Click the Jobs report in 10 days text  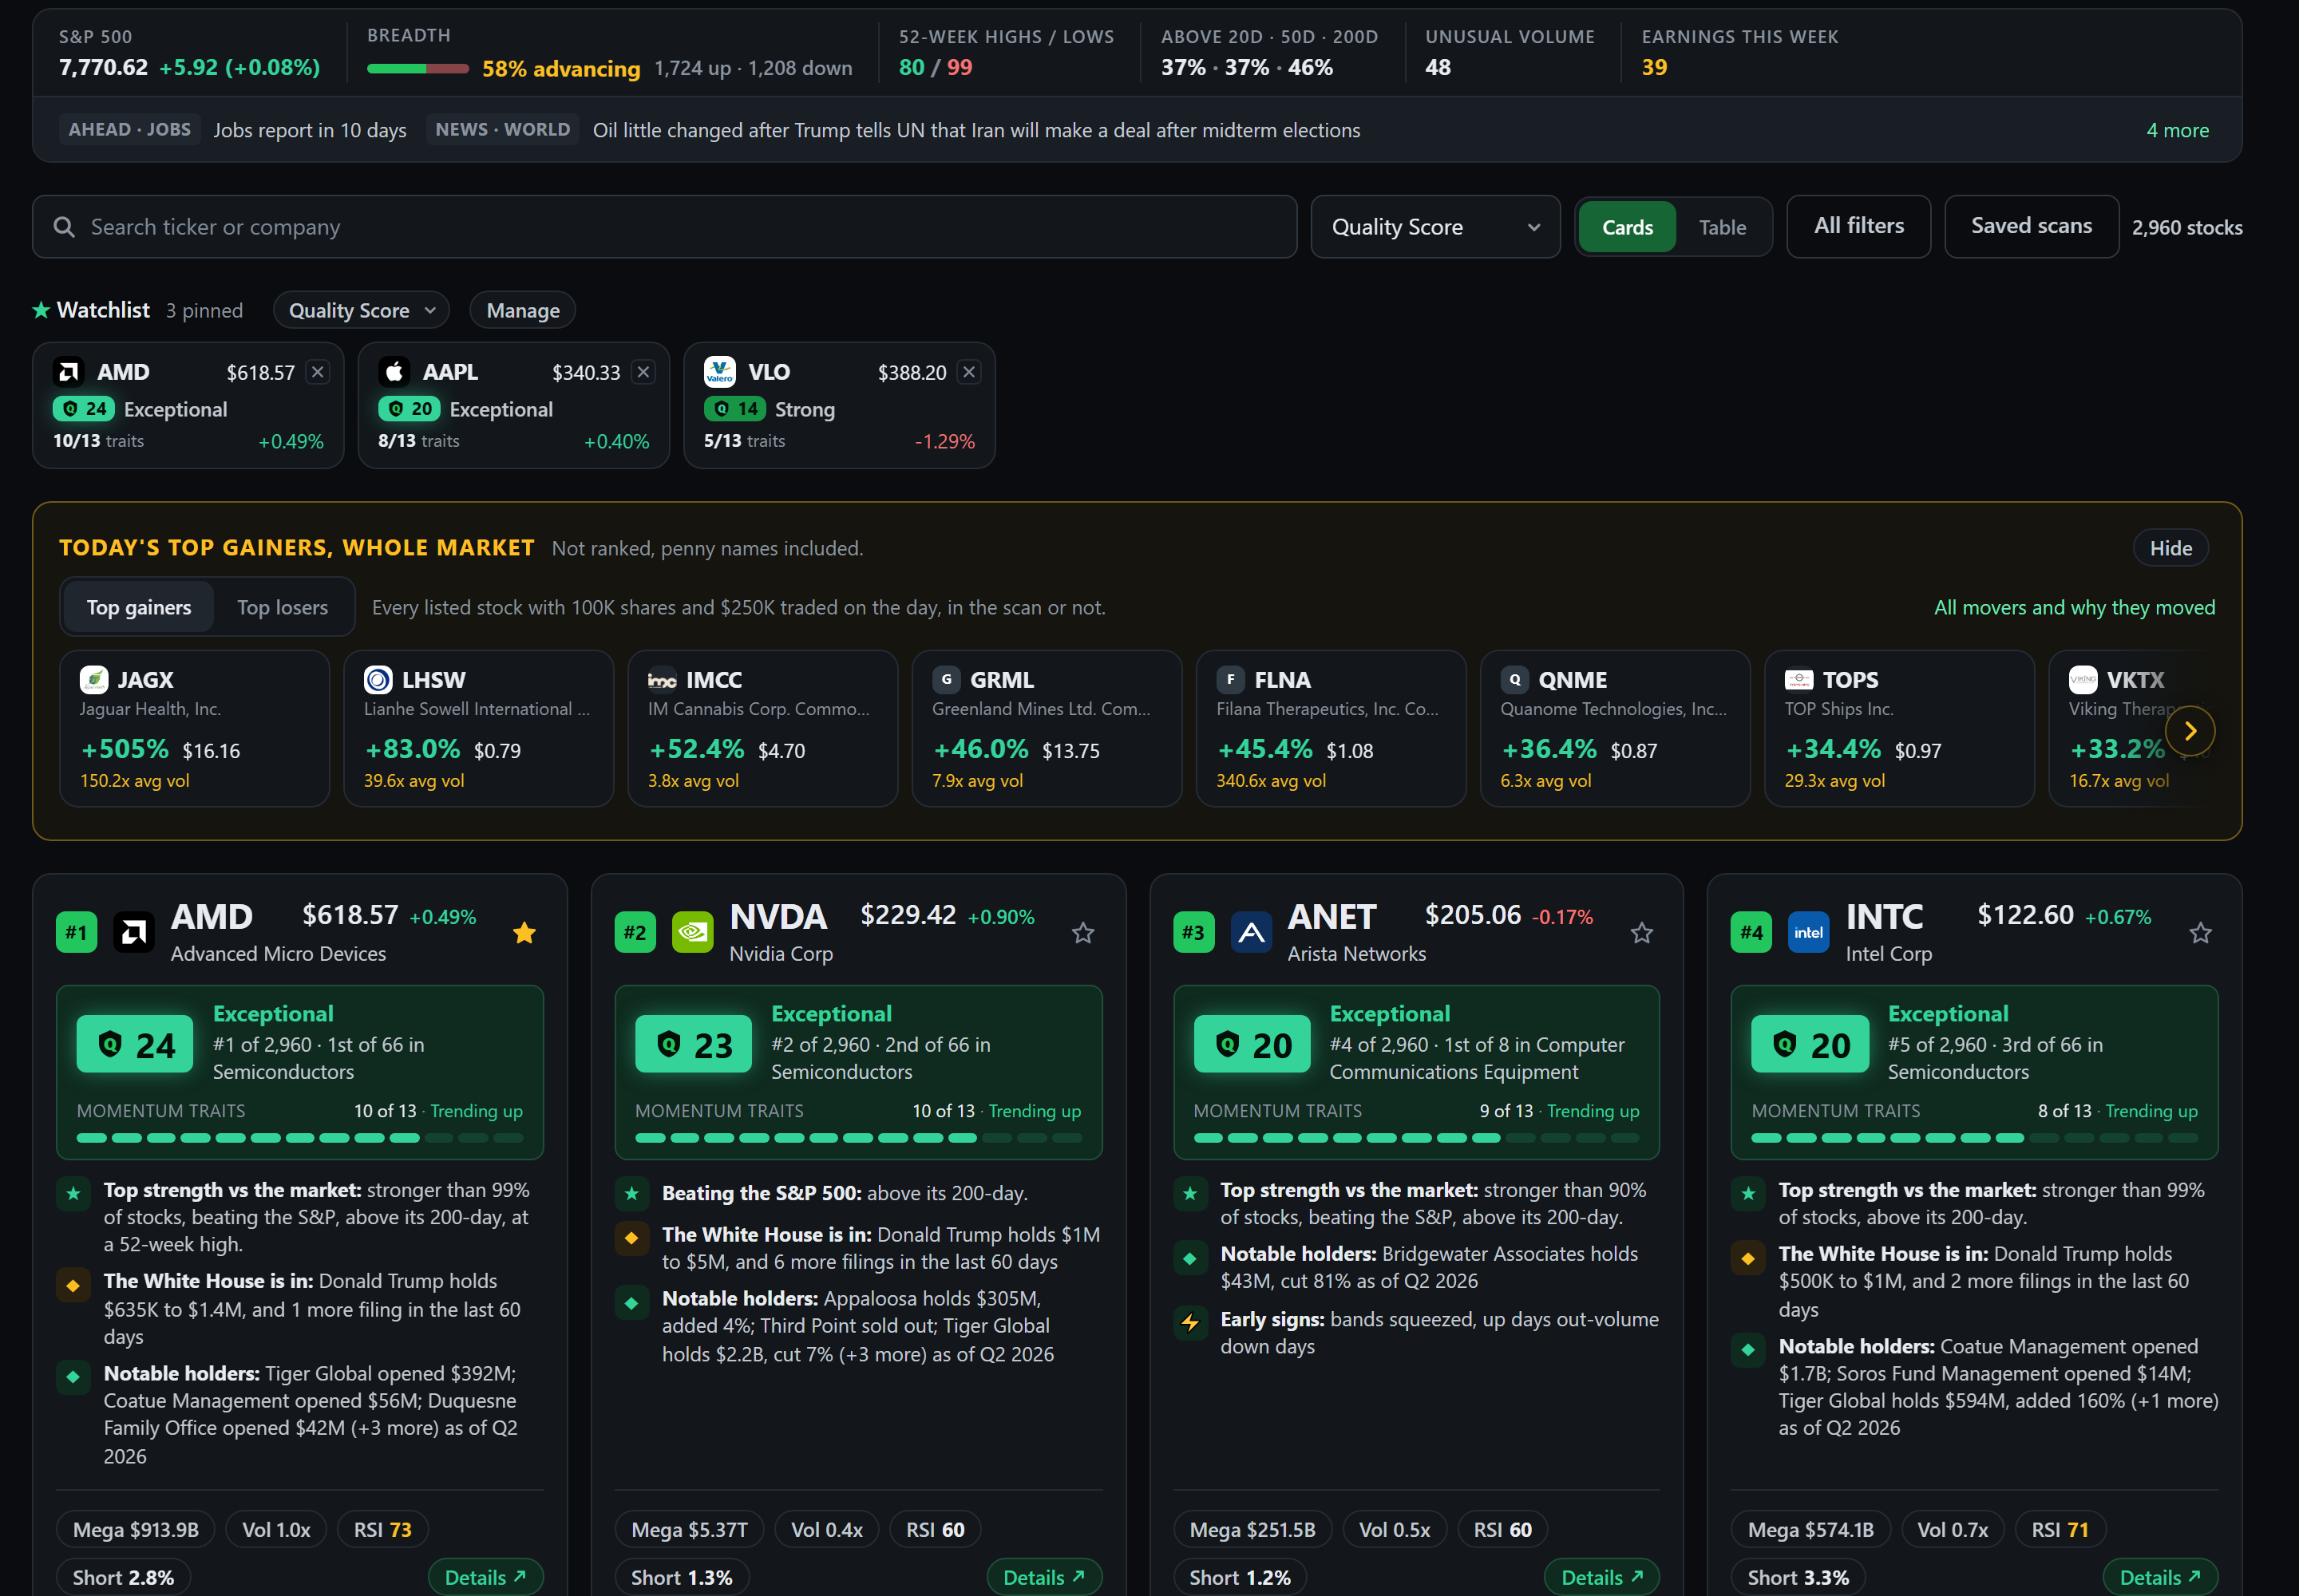309,130
